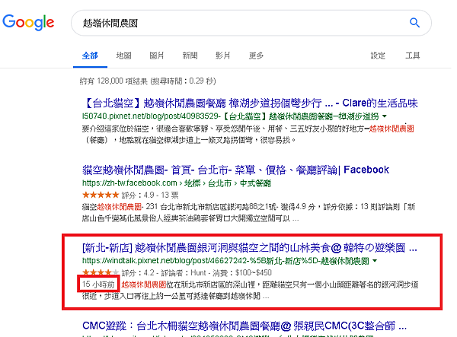Open the 設定 menu
Viewport: 457px width, 337px height.
pos(378,56)
